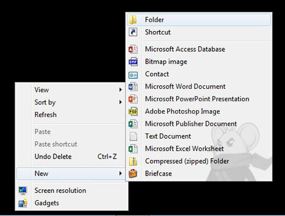The image size is (285, 216).
Task: Create a new Briefcase
Action: coord(199,174)
